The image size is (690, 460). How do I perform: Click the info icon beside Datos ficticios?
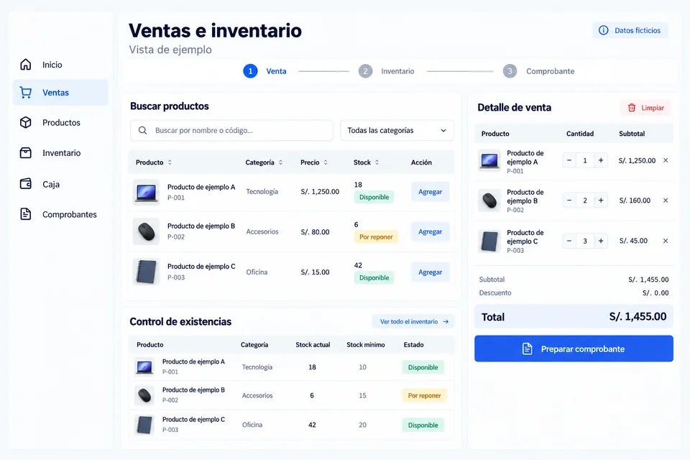[603, 30]
